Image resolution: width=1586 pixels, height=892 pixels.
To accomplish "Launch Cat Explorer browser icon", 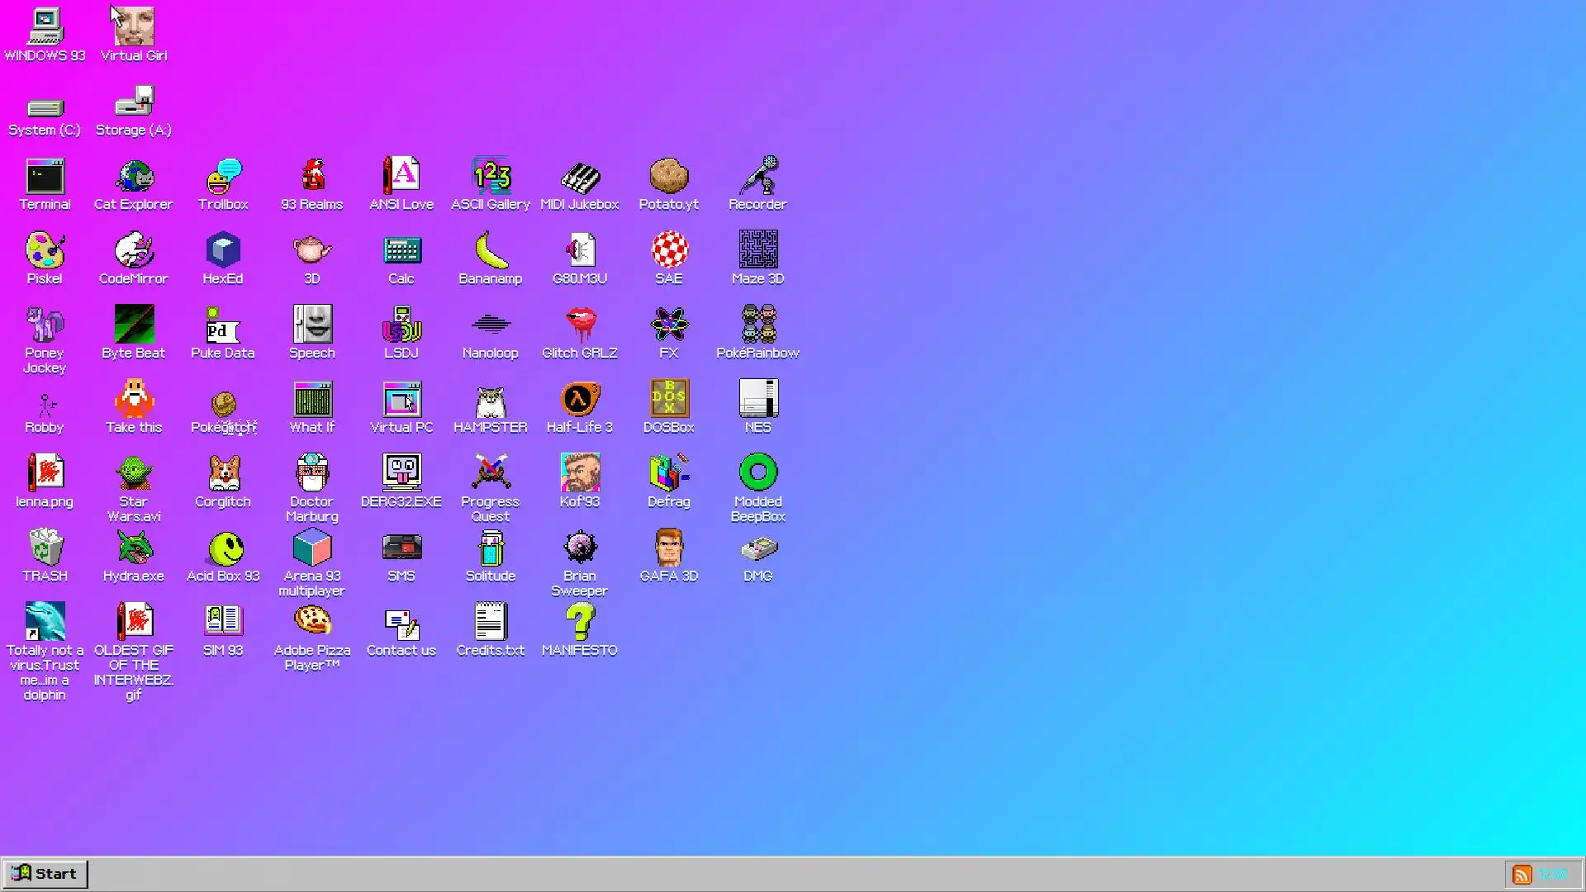I will pyautogui.click(x=134, y=177).
